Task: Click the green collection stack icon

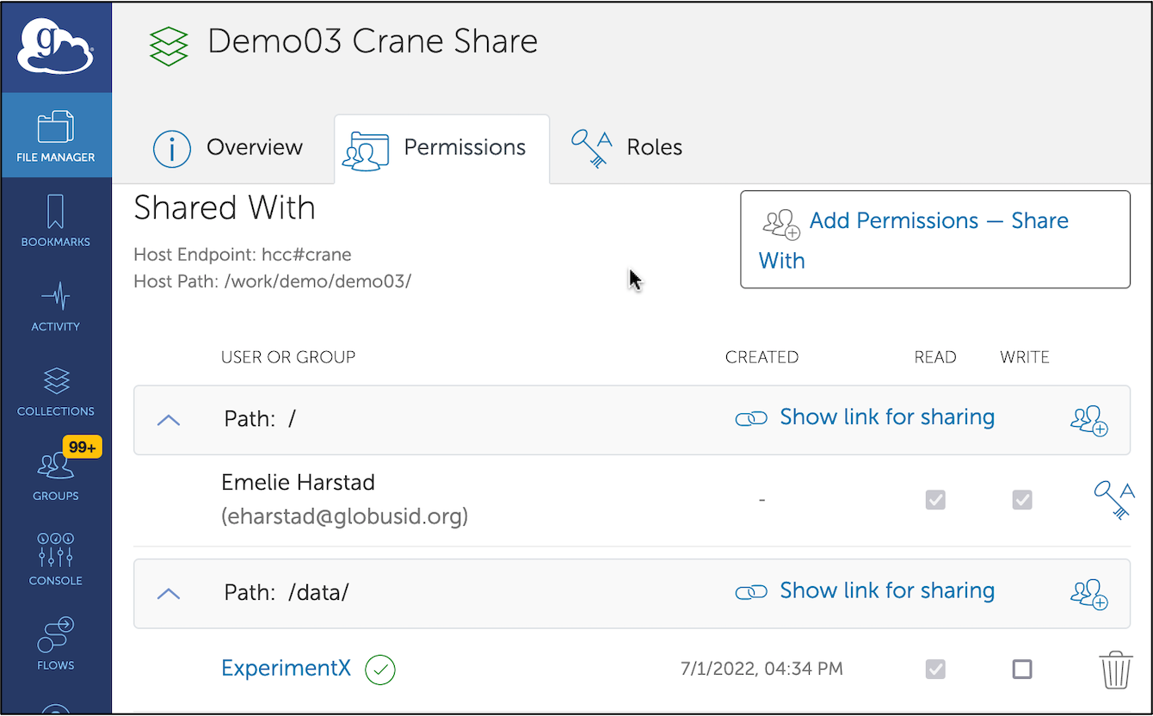Action: (x=169, y=46)
